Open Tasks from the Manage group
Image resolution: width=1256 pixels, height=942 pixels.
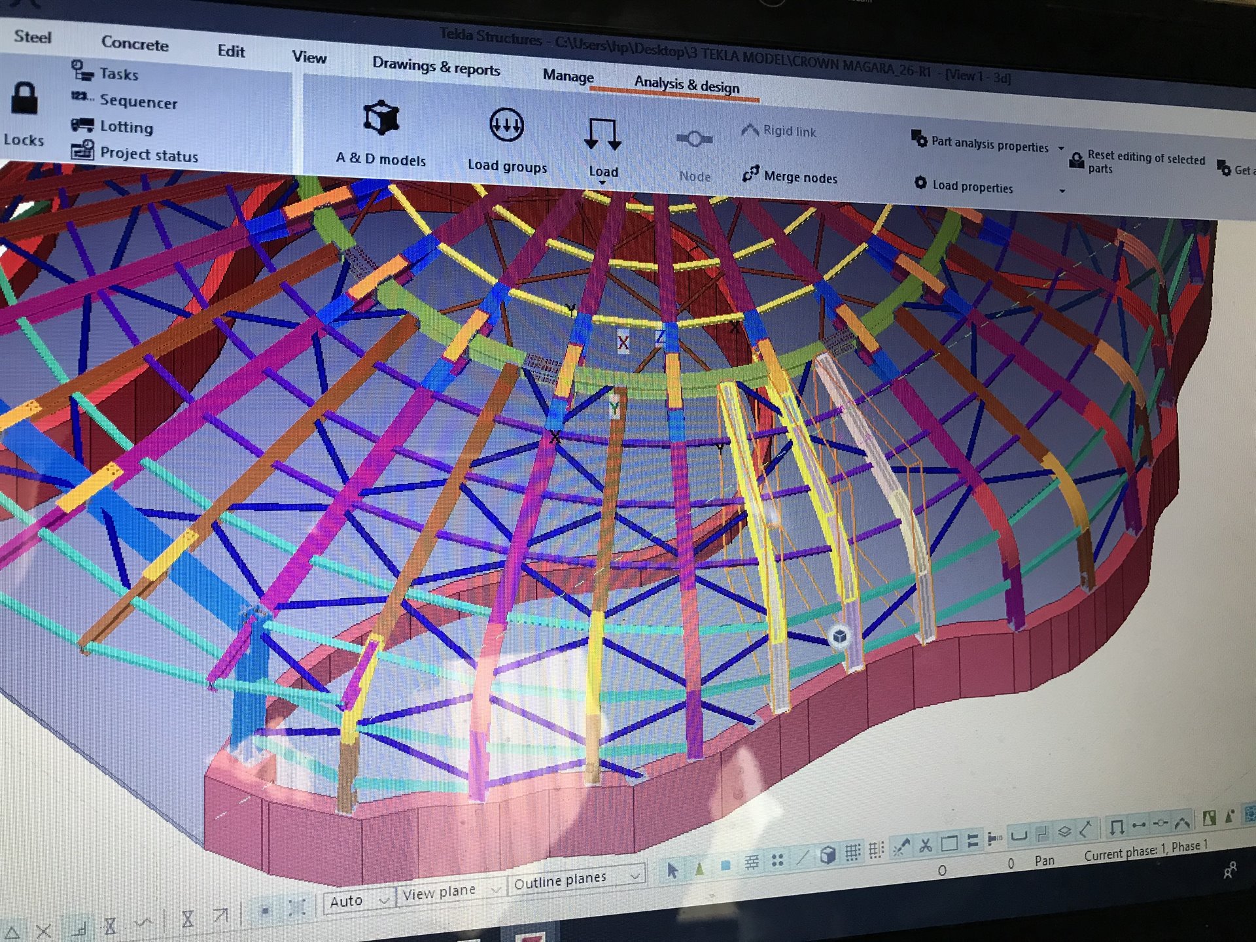click(105, 71)
